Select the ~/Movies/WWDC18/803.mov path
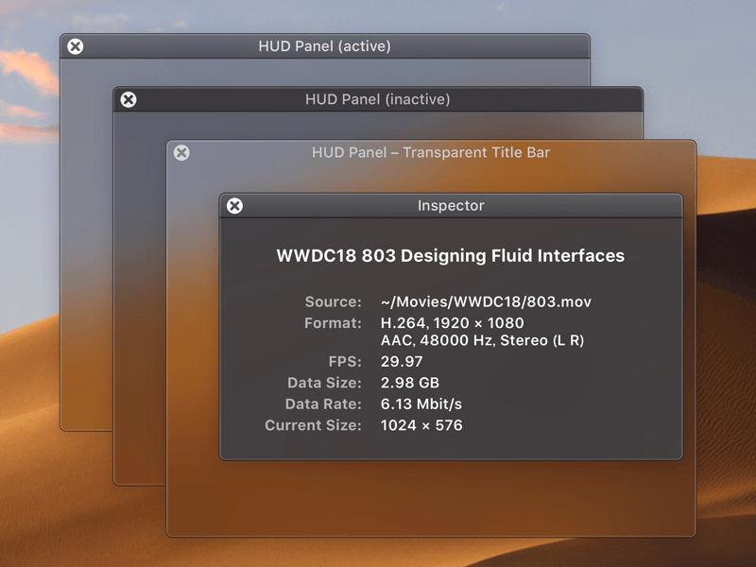 (486, 301)
